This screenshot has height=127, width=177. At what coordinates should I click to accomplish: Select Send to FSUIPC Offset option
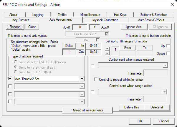tap(16, 72)
